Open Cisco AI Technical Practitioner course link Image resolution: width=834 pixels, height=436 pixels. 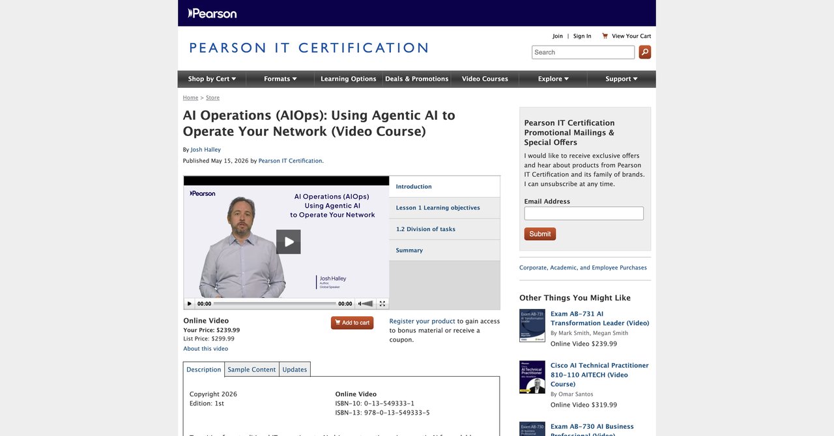[x=599, y=375]
